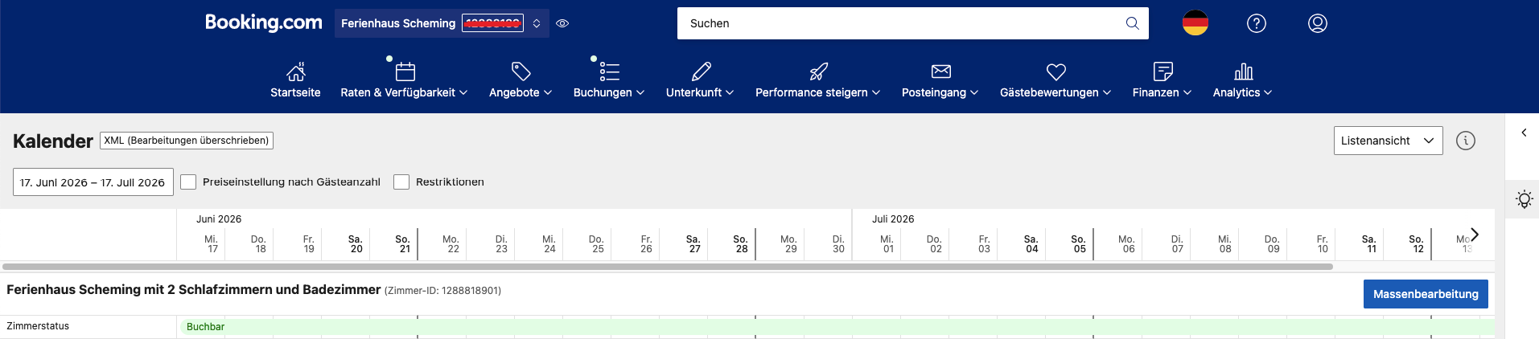The image size is (1539, 339).
Task: Open the German flag language selector
Action: pyautogui.click(x=1195, y=23)
